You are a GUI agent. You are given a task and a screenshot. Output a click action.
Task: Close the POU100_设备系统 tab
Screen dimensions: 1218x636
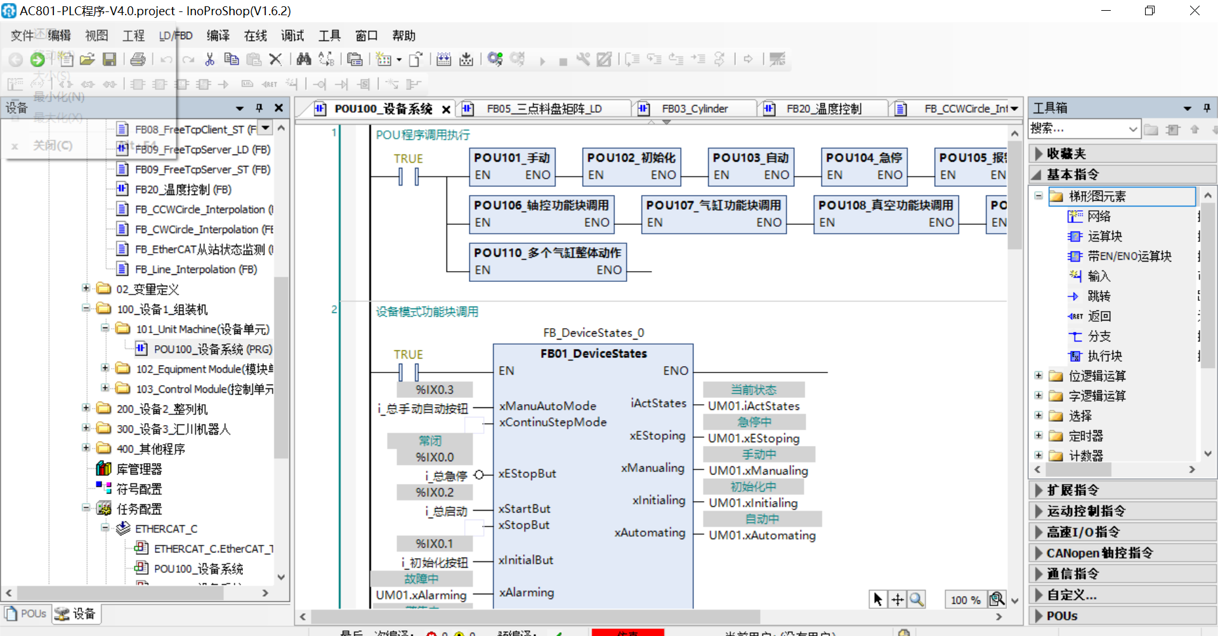coord(446,110)
